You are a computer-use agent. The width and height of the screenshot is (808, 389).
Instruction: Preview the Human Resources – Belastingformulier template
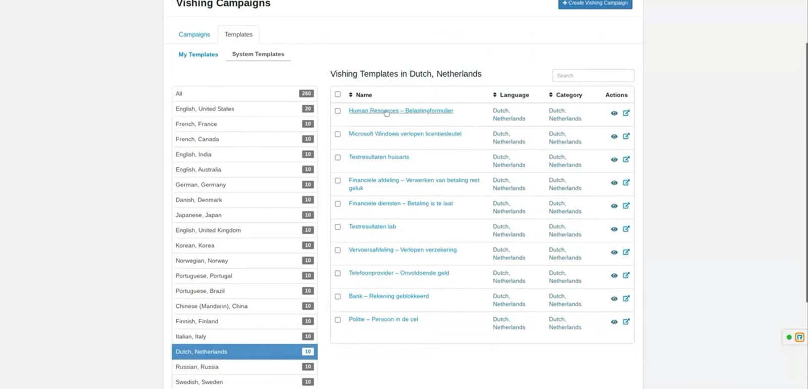(x=614, y=113)
